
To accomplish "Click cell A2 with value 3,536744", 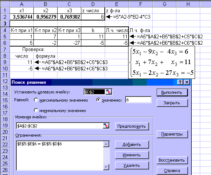I will 22,17.
